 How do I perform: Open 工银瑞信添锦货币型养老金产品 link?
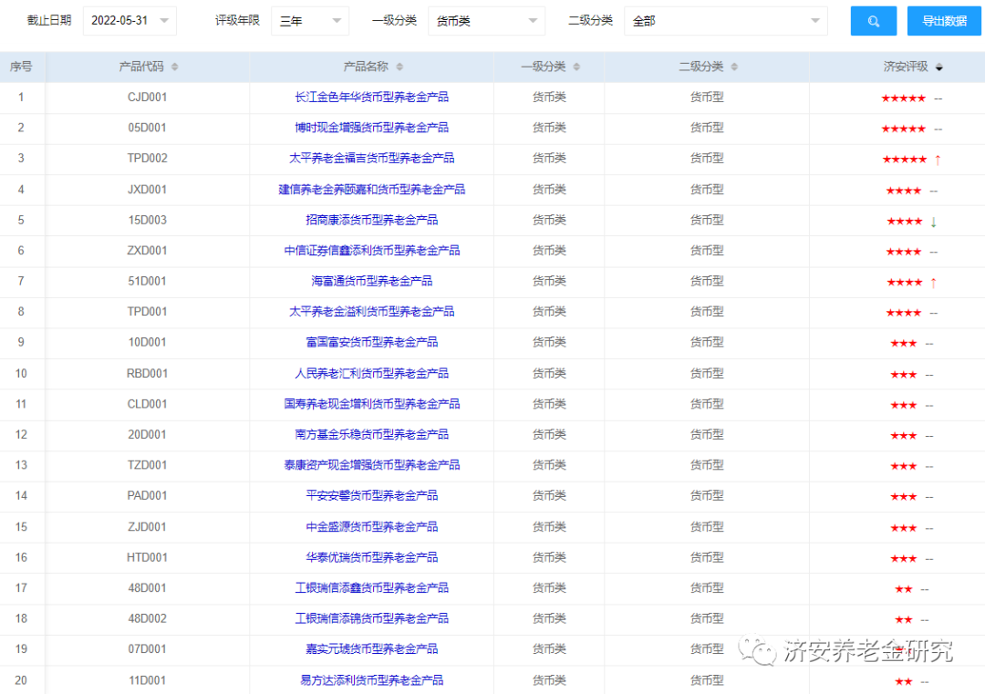coord(372,618)
